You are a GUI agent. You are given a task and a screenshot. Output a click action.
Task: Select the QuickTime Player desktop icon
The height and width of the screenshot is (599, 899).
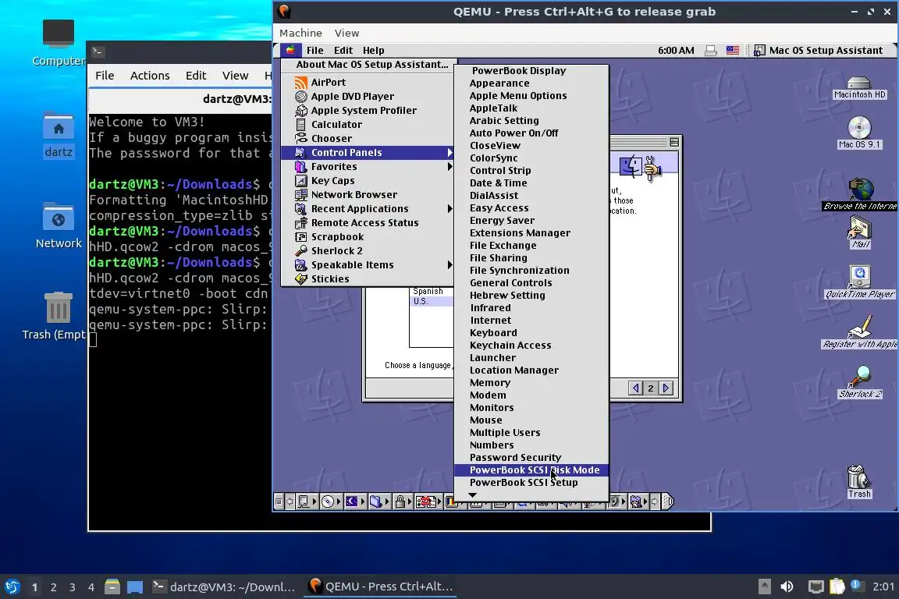point(859,282)
